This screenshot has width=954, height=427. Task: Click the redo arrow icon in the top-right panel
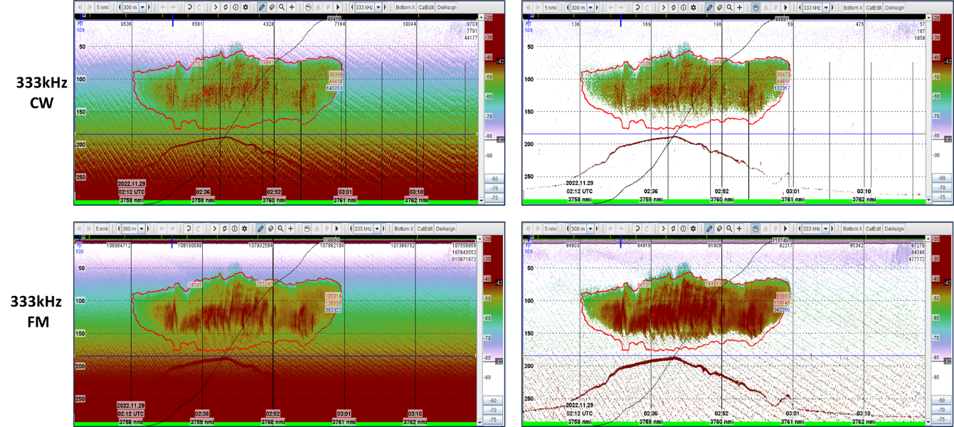[x=647, y=9]
